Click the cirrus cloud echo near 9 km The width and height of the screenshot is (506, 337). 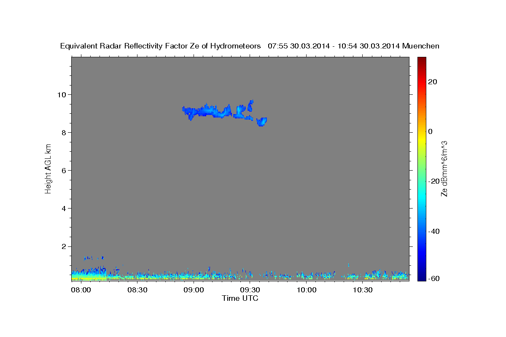pos(207,112)
